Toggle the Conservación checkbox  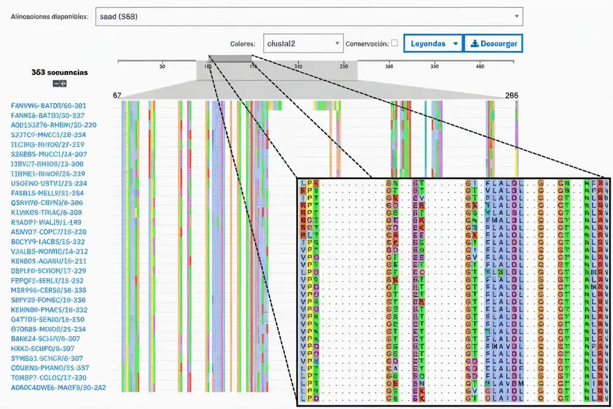coord(394,43)
